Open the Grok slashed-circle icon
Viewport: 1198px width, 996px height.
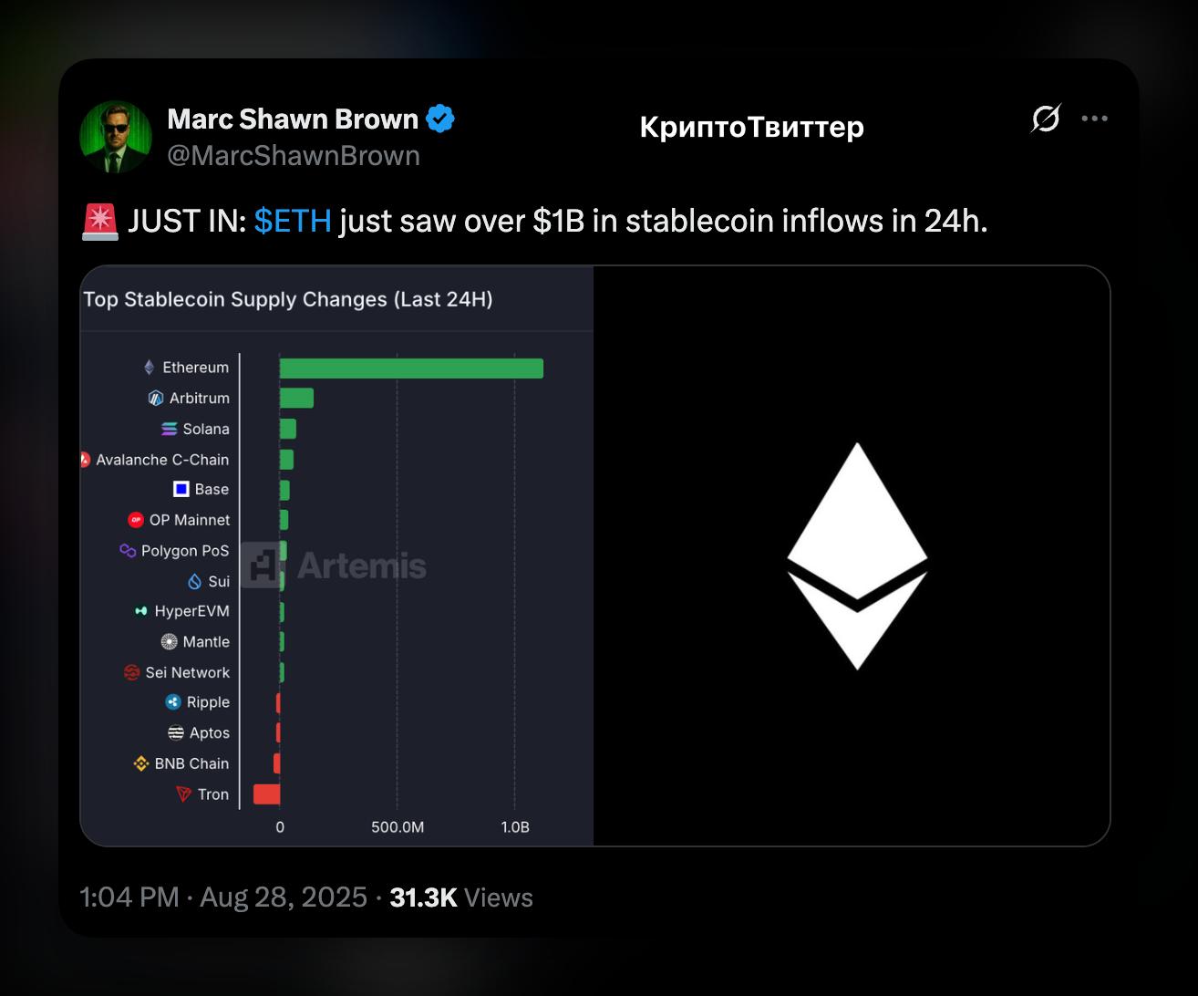click(1046, 119)
